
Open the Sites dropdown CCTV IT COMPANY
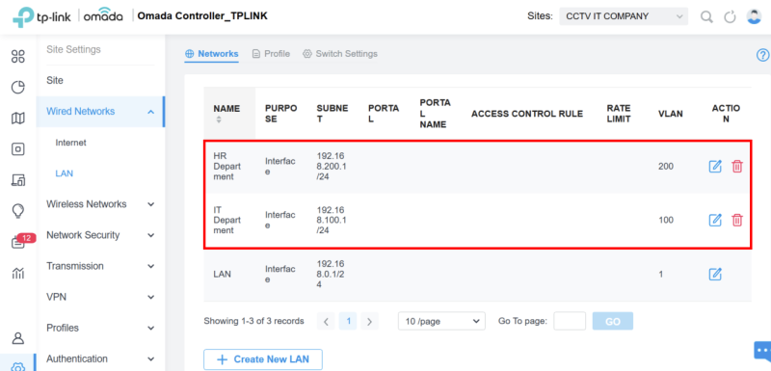624,16
